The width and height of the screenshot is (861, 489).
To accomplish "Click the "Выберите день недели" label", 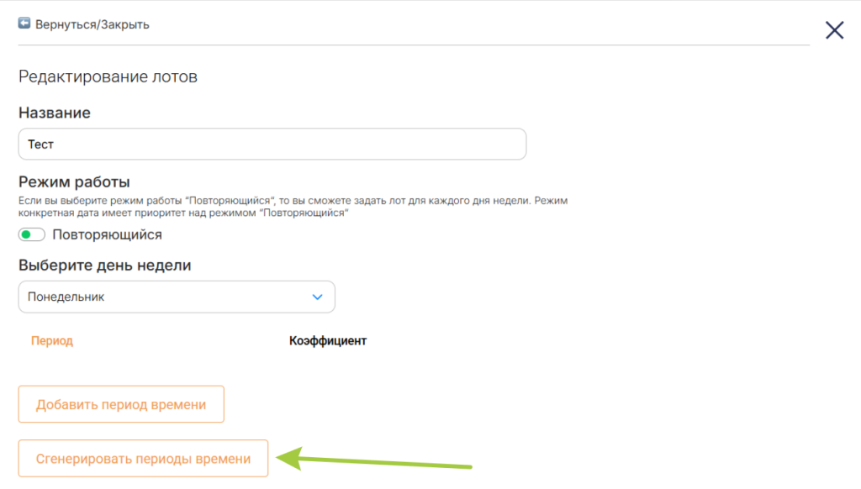I will pos(104,266).
